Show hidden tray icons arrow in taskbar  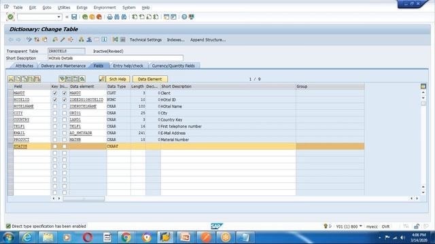click(x=379, y=238)
